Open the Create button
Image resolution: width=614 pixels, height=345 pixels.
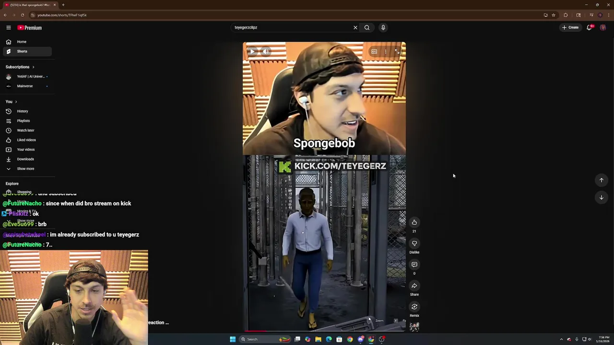pos(570,27)
